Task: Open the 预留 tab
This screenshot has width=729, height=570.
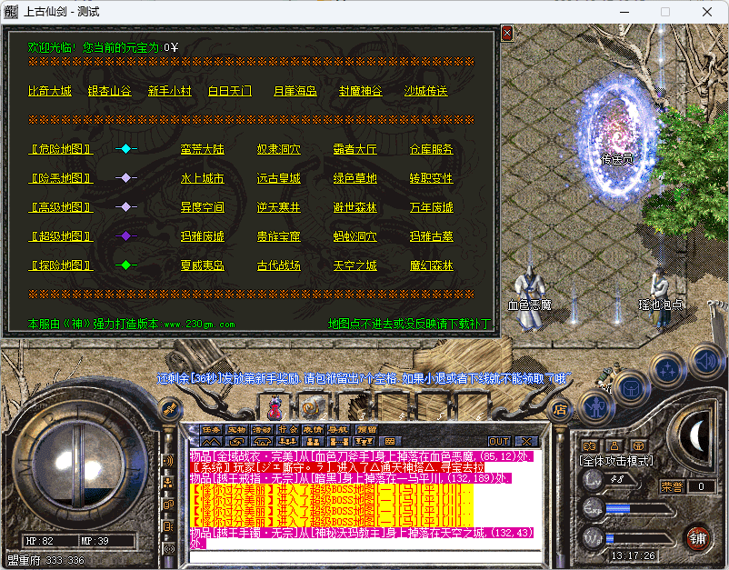Action: click(366, 430)
